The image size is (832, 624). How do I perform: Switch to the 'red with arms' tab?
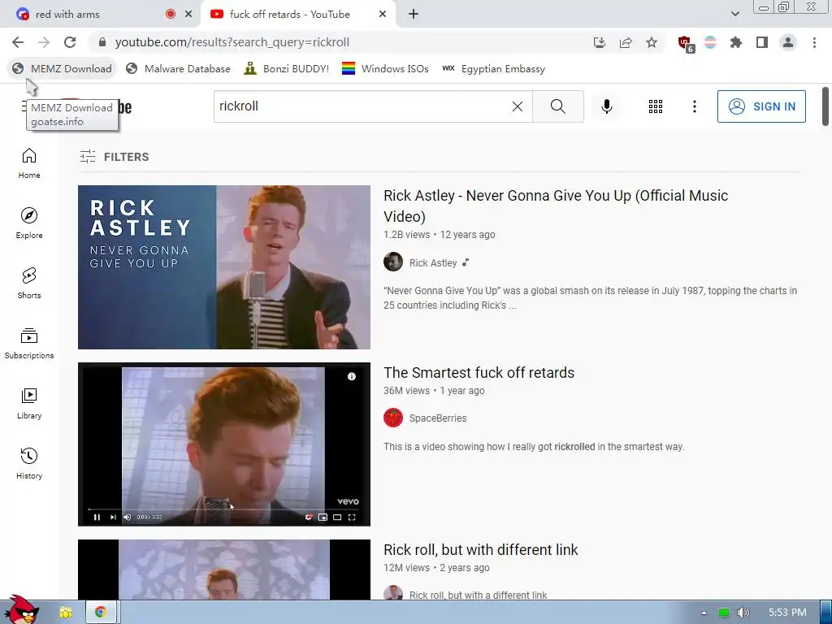(101, 15)
